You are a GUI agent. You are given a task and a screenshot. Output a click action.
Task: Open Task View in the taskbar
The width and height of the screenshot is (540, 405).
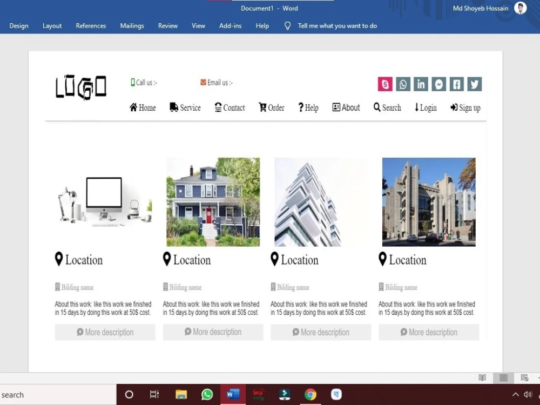click(x=154, y=394)
